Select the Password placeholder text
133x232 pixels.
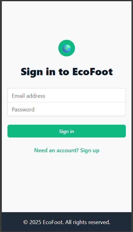pos(23,110)
